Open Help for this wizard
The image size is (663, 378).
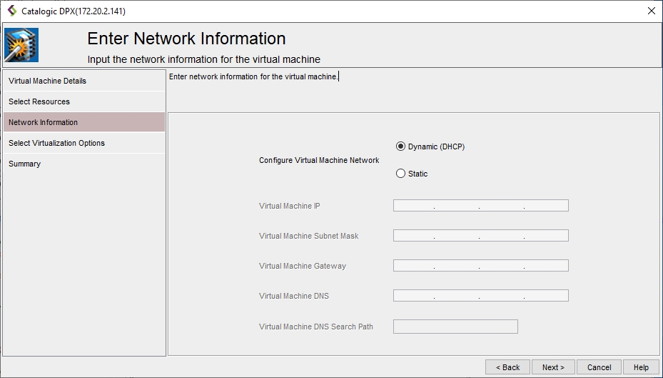[x=640, y=367]
